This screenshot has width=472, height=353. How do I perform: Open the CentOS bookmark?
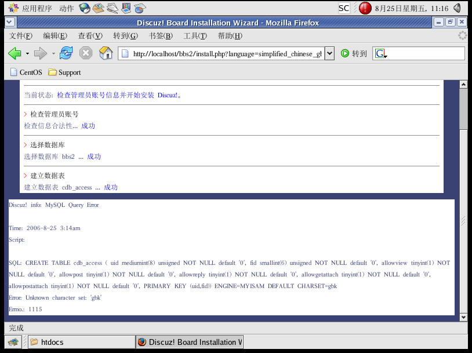pos(26,72)
